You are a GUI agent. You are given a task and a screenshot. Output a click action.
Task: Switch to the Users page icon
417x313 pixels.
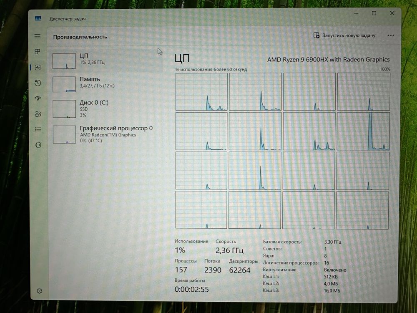tap(38, 114)
